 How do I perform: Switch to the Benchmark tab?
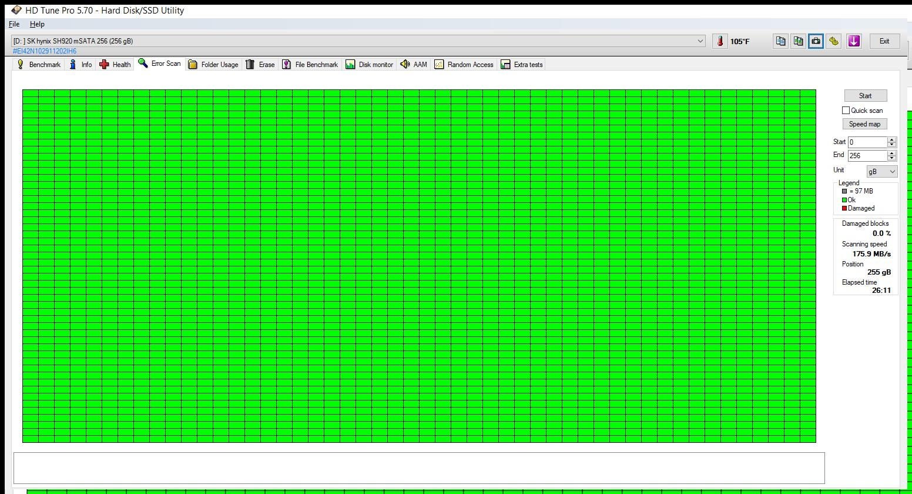[x=39, y=65]
